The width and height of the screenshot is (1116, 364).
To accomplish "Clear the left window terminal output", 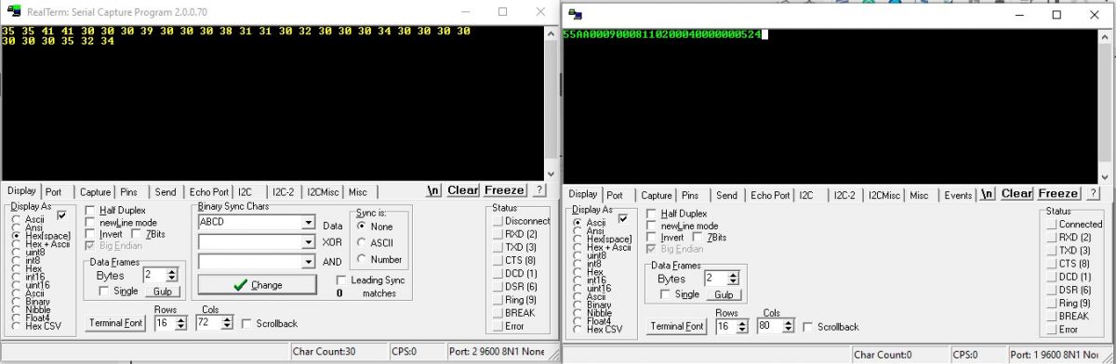I will coord(462,190).
